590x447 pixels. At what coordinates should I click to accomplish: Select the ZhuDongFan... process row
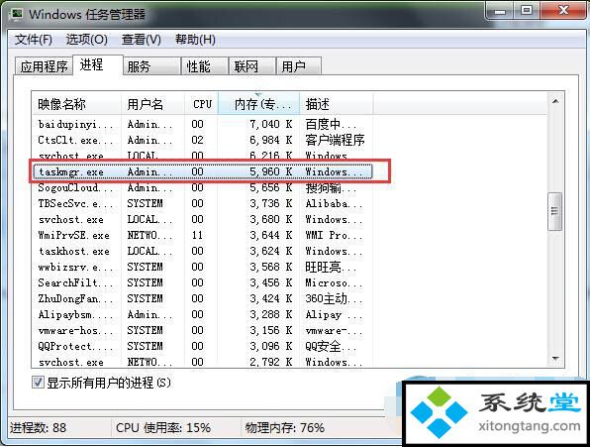click(x=202, y=298)
